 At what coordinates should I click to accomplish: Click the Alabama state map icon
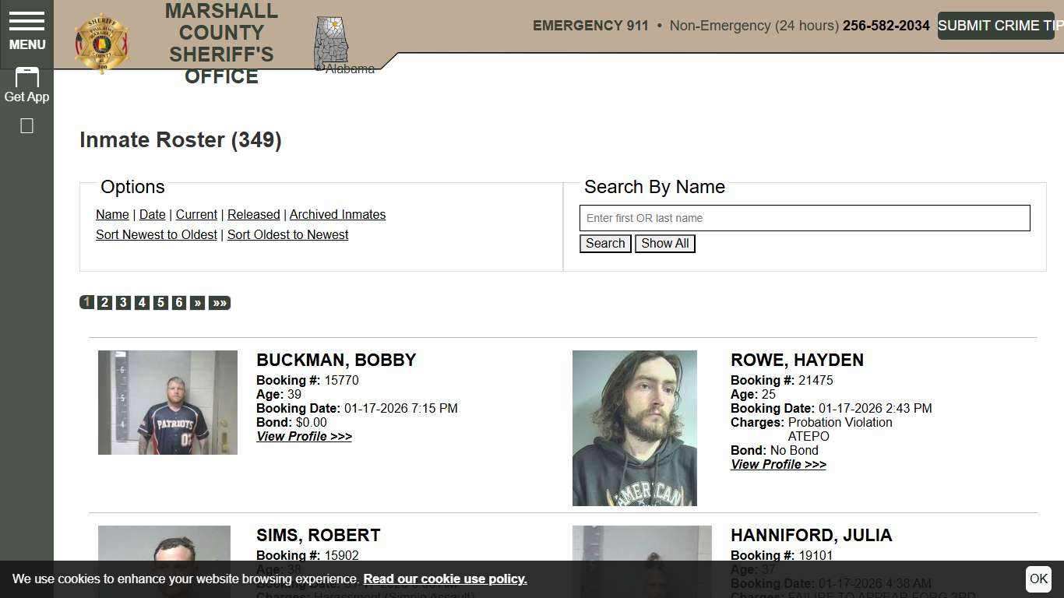pos(331,43)
